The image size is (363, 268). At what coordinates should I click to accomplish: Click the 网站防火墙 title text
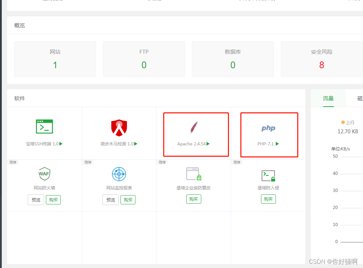coord(44,188)
